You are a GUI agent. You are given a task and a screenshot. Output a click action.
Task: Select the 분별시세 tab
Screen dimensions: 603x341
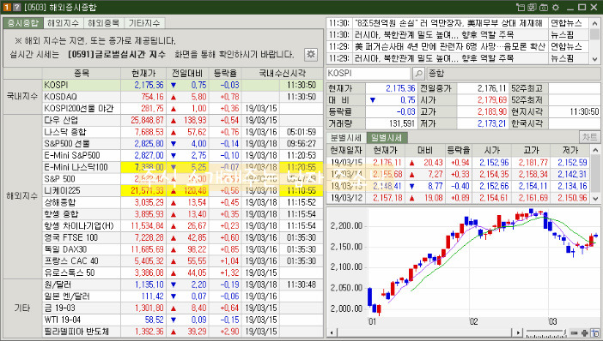(x=345, y=138)
